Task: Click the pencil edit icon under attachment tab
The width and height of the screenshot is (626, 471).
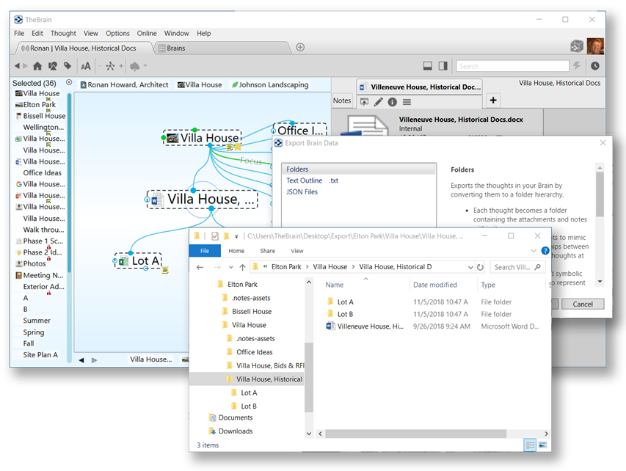Action: point(378,102)
